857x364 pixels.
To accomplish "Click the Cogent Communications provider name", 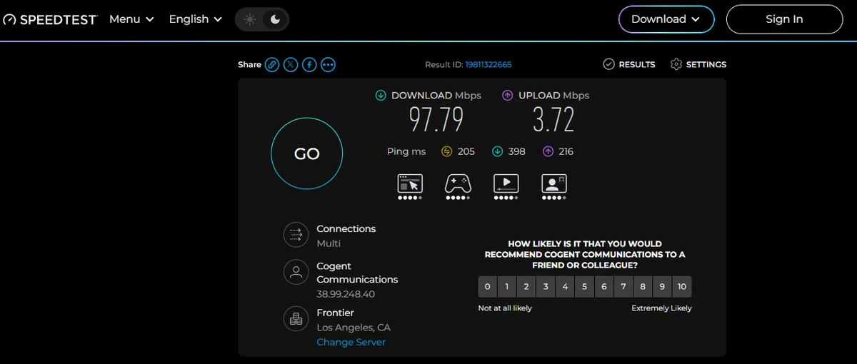I will tap(357, 273).
